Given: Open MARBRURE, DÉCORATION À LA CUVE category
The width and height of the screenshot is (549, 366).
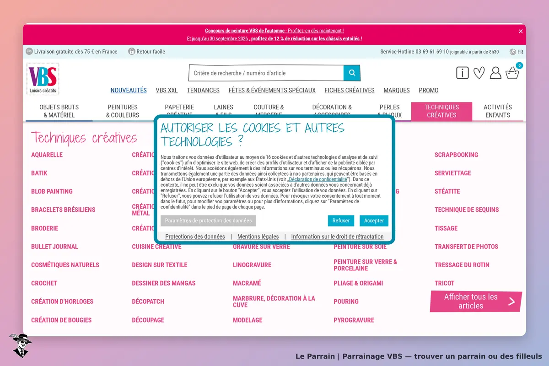Looking at the screenshot, I should coord(274,301).
